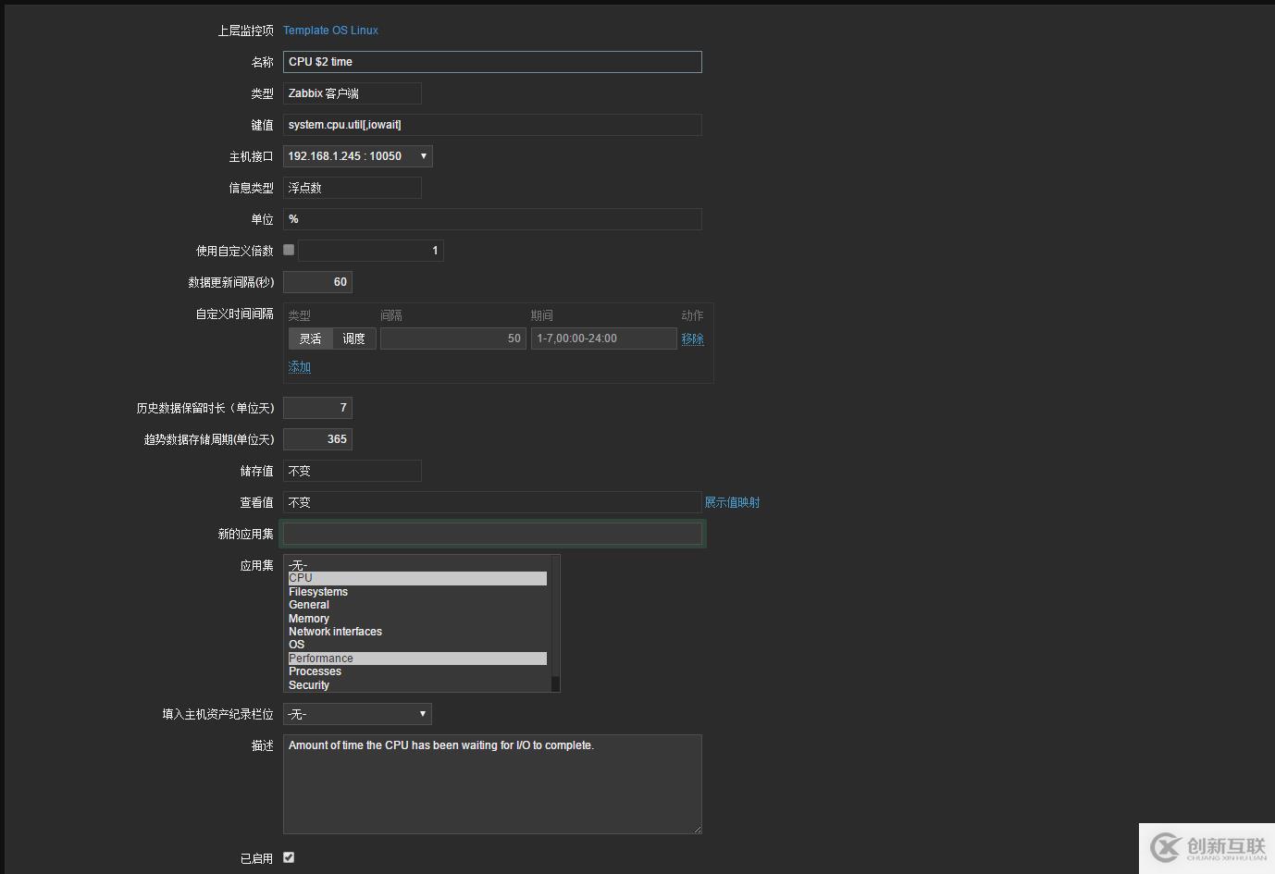Select the 调度 interval type toggle
The width and height of the screenshot is (1275, 874).
point(354,339)
